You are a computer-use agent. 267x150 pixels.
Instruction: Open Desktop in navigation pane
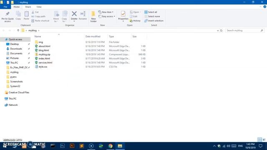click(x=14, y=44)
